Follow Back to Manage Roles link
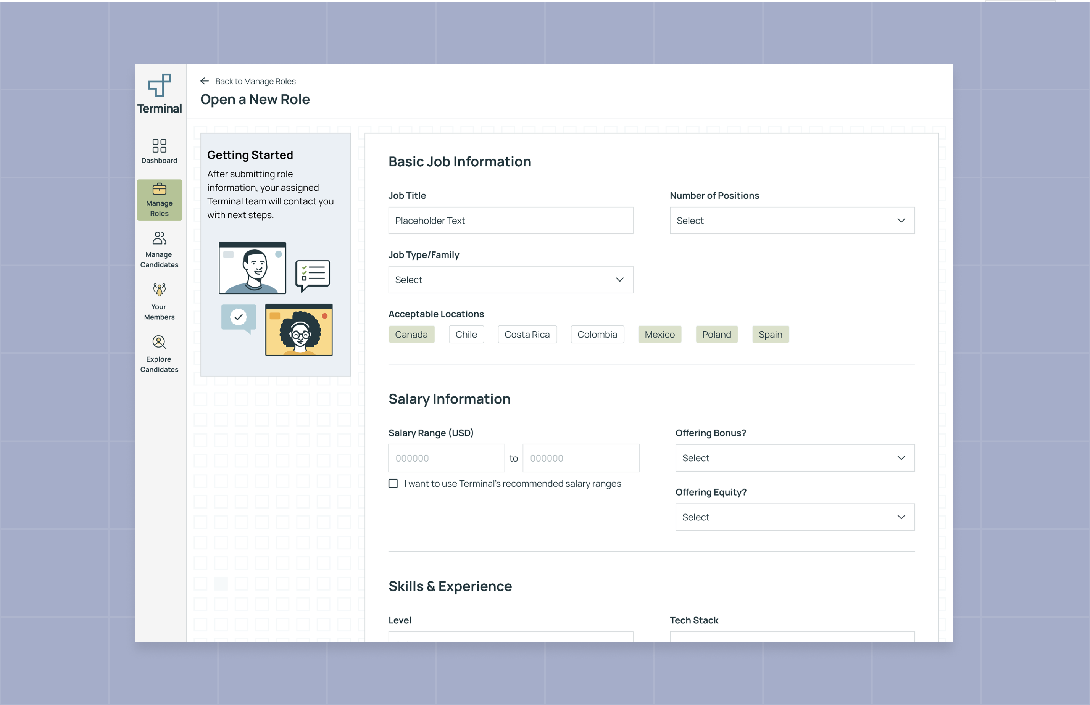The image size is (1090, 705). click(x=255, y=81)
